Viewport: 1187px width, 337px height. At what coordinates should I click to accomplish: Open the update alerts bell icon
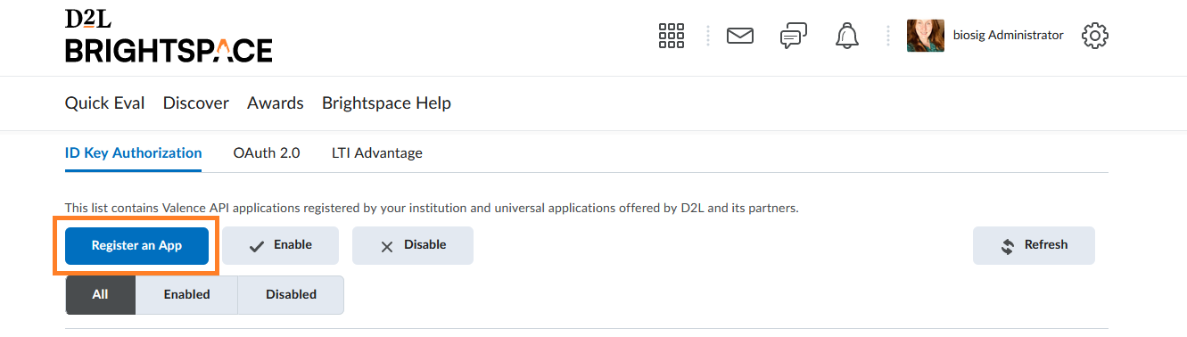pyautogui.click(x=846, y=36)
